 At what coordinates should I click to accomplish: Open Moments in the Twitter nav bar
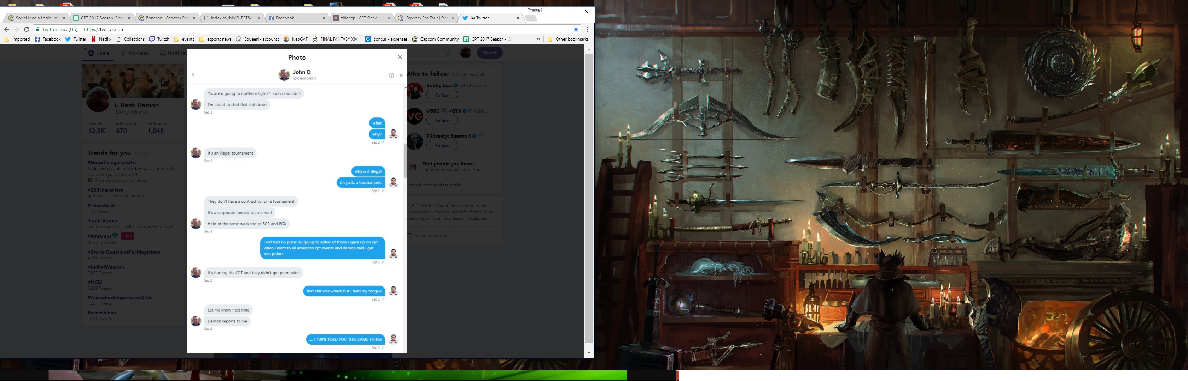(135, 53)
